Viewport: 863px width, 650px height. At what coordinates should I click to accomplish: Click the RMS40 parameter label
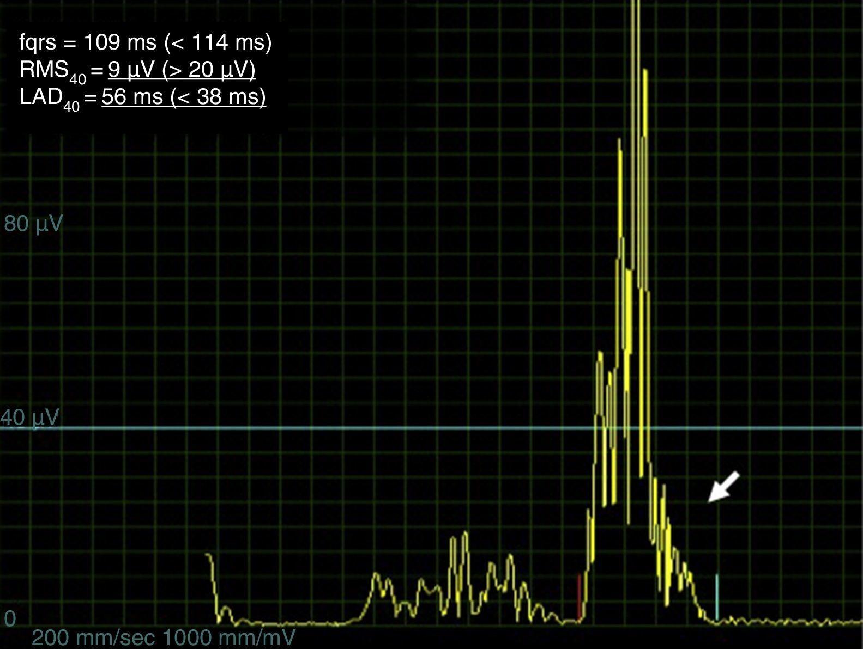[x=52, y=71]
